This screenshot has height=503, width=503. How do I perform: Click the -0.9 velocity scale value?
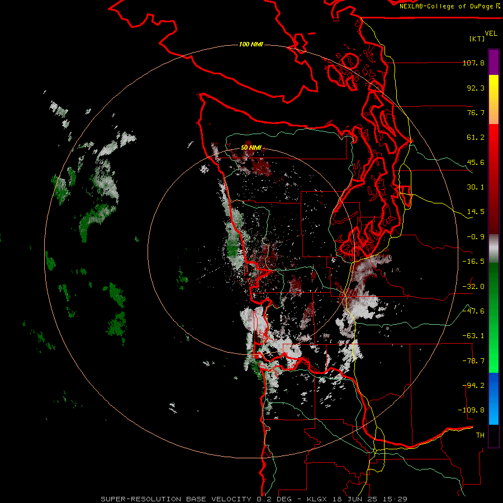(476, 237)
